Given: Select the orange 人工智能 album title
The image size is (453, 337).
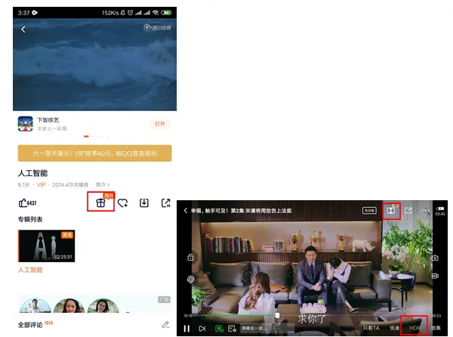Looking at the screenshot, I should pyautogui.click(x=30, y=270).
